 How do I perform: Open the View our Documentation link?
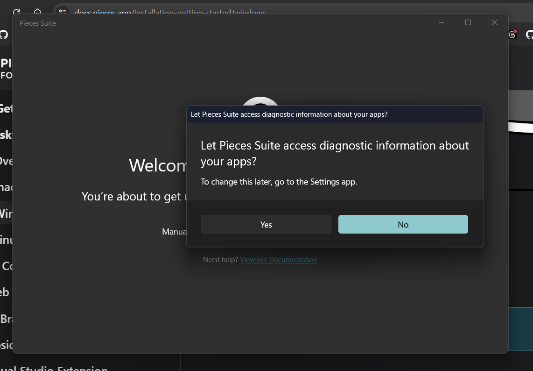(278, 260)
